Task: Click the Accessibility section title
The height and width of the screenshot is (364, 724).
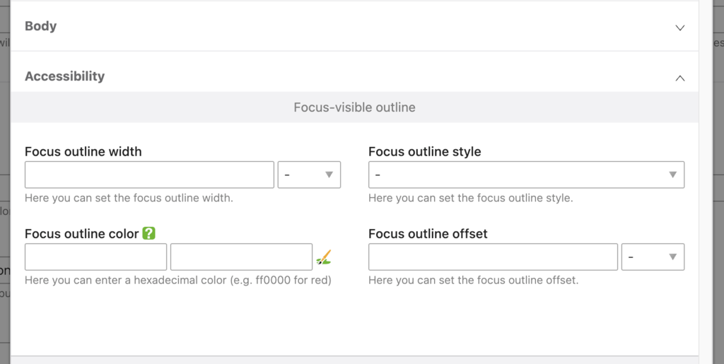Action: click(x=64, y=76)
